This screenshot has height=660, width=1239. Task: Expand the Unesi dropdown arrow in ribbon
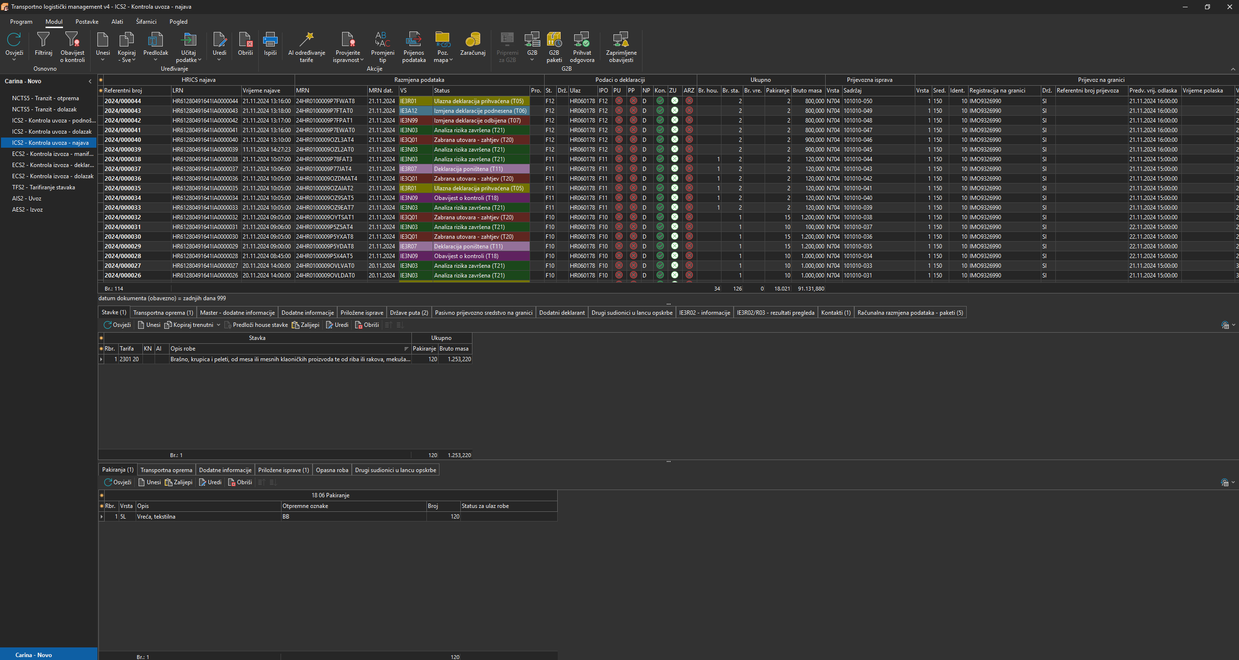click(x=103, y=60)
